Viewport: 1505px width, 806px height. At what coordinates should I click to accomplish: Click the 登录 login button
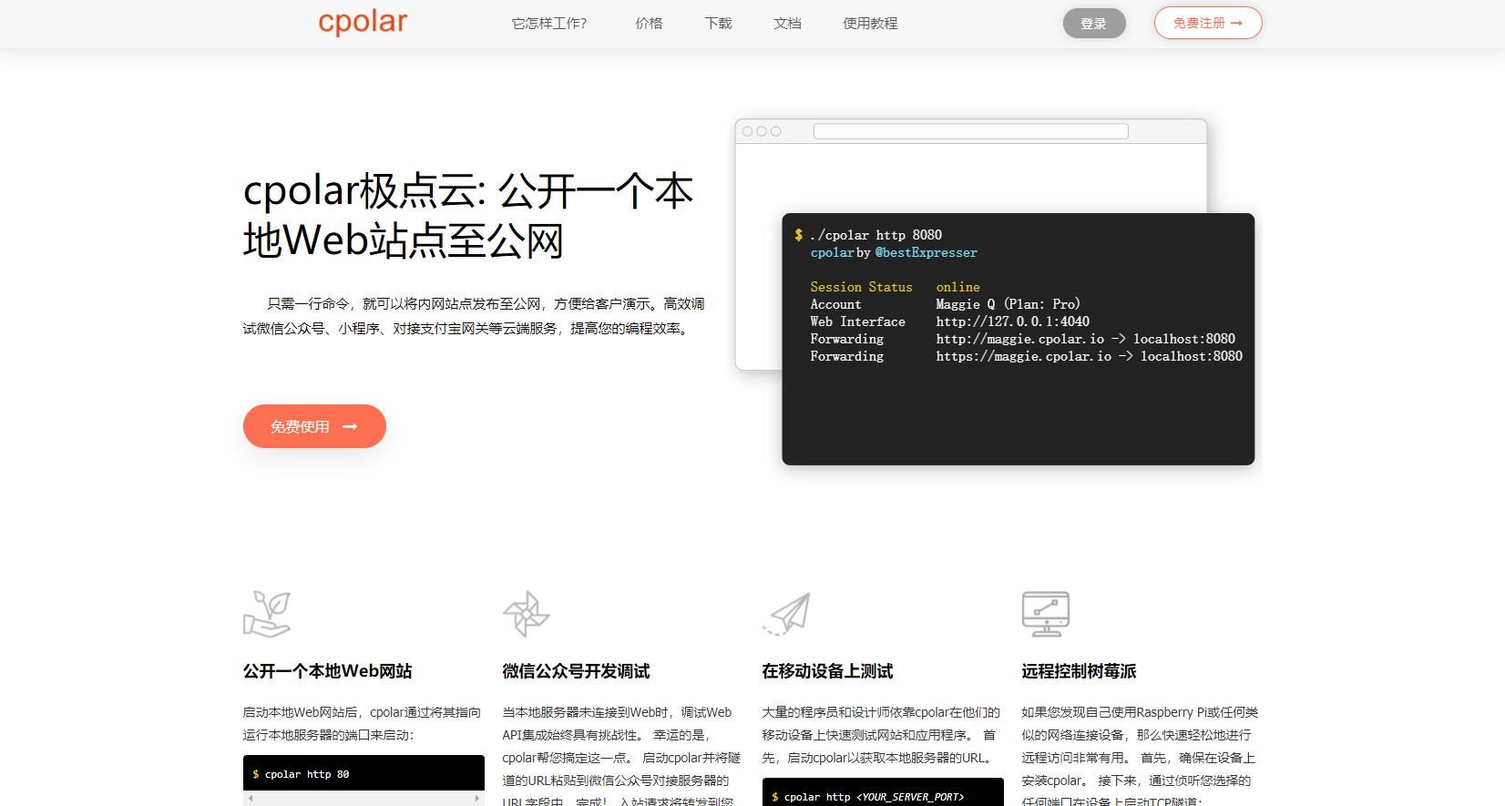coord(1094,24)
